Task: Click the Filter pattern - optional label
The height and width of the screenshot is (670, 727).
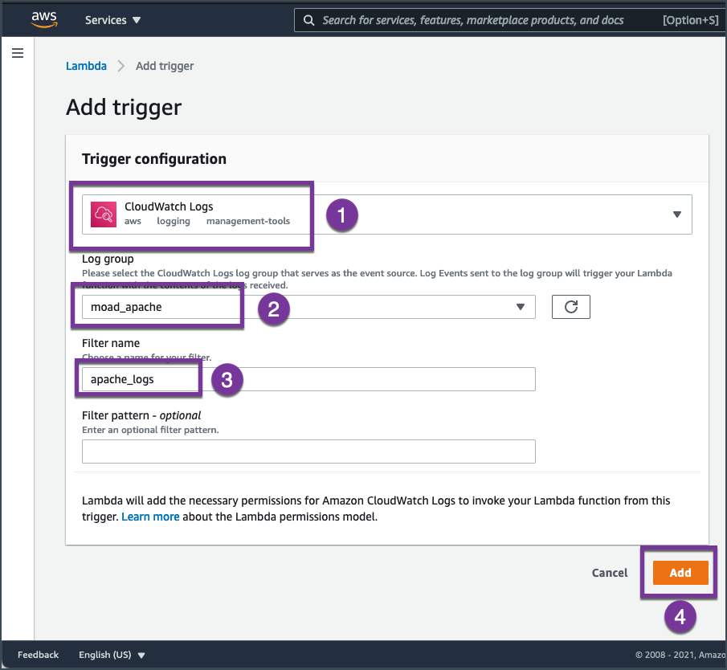Action: pos(141,415)
